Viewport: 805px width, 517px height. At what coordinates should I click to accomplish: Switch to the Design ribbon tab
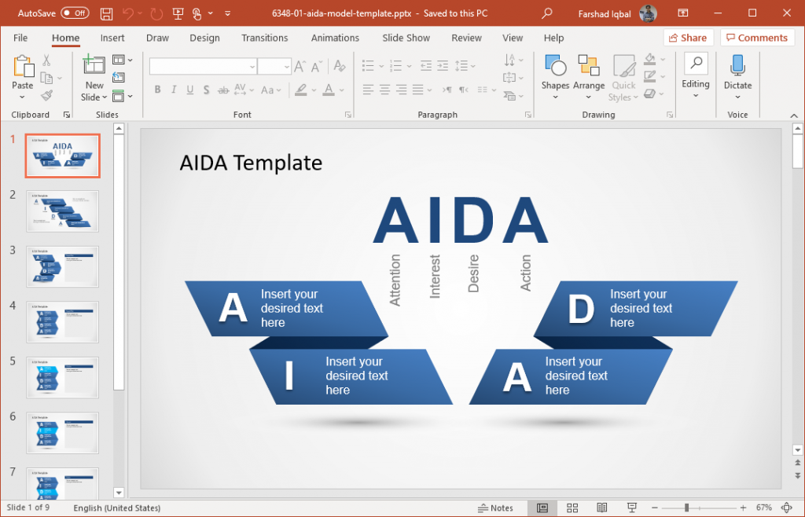pos(204,38)
